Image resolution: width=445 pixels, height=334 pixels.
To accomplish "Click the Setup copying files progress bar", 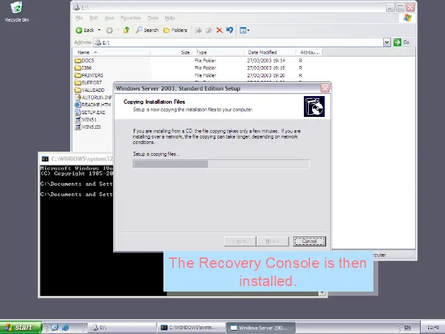I will 221,164.
